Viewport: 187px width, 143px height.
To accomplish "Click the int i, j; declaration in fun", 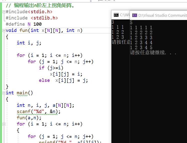I will click(29, 43).
